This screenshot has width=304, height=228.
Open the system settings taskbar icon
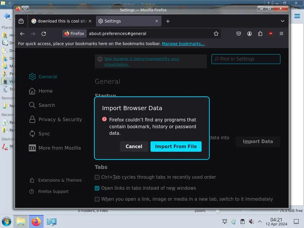(52, 221)
